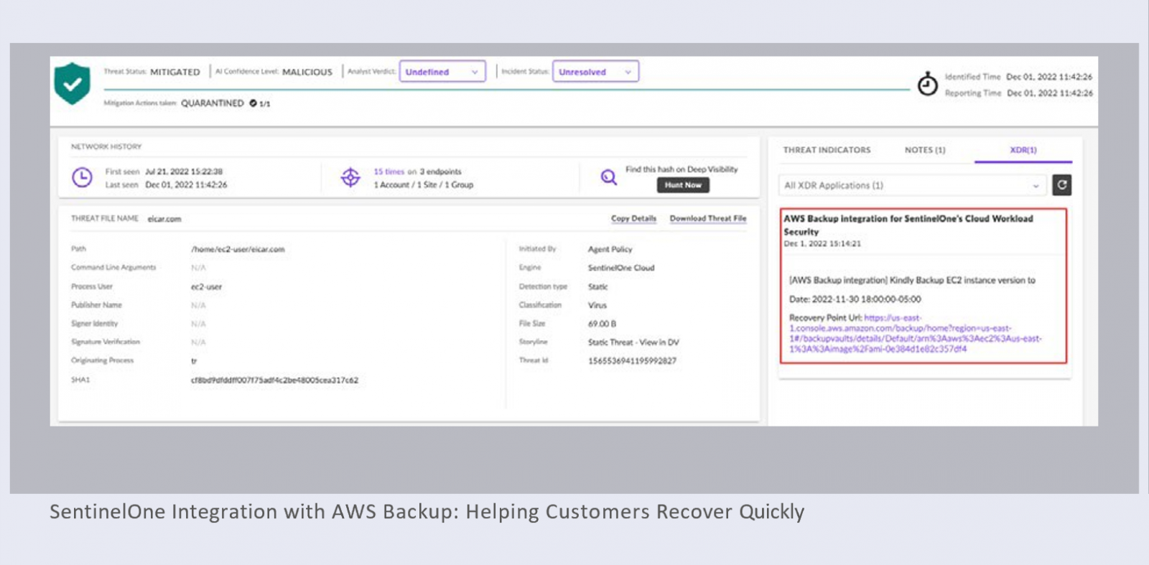Click the MITIGATED threat status text
The height and width of the screenshot is (565, 1149).
pos(175,72)
